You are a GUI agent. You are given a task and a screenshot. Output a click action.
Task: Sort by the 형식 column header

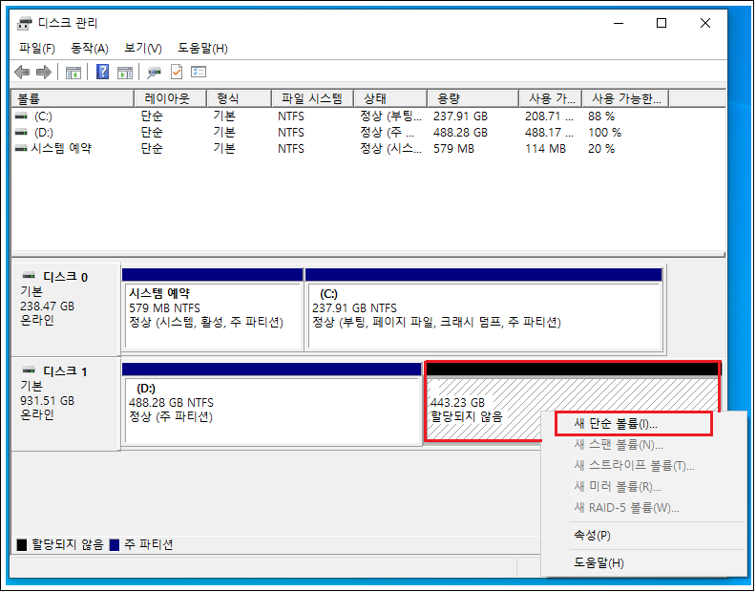[239, 99]
